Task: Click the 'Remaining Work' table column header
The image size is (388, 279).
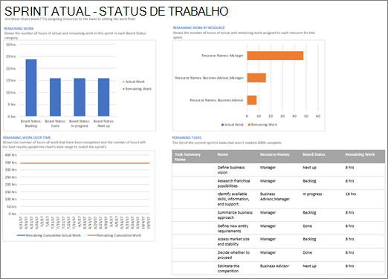Action: tap(360, 154)
